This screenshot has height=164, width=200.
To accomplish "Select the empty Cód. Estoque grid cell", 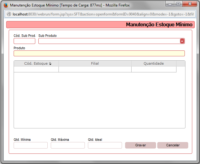I will point(36,69).
